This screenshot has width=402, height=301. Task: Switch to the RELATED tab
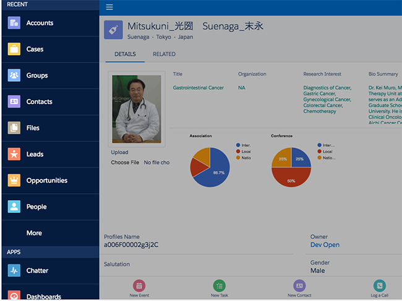[164, 54]
